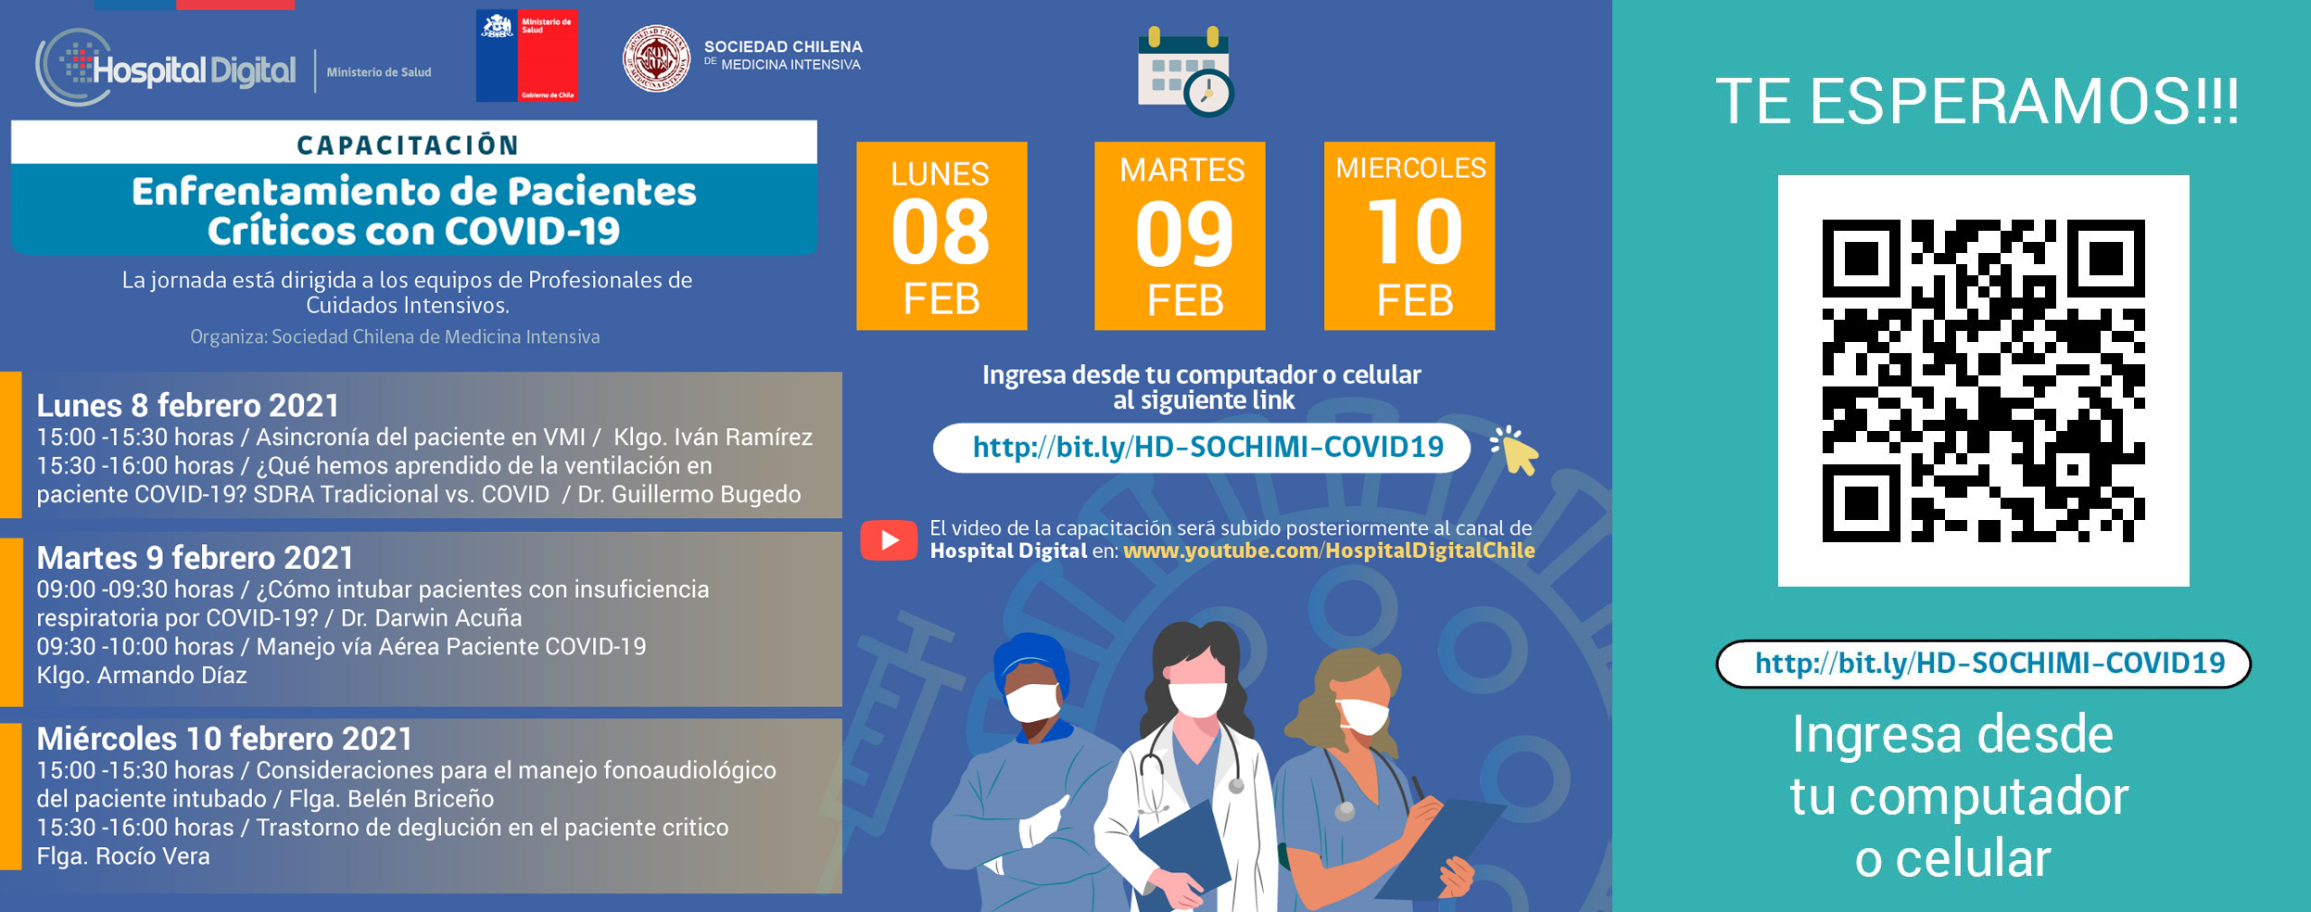Click the heading Lunes 8 febrero 2021

coord(188,405)
